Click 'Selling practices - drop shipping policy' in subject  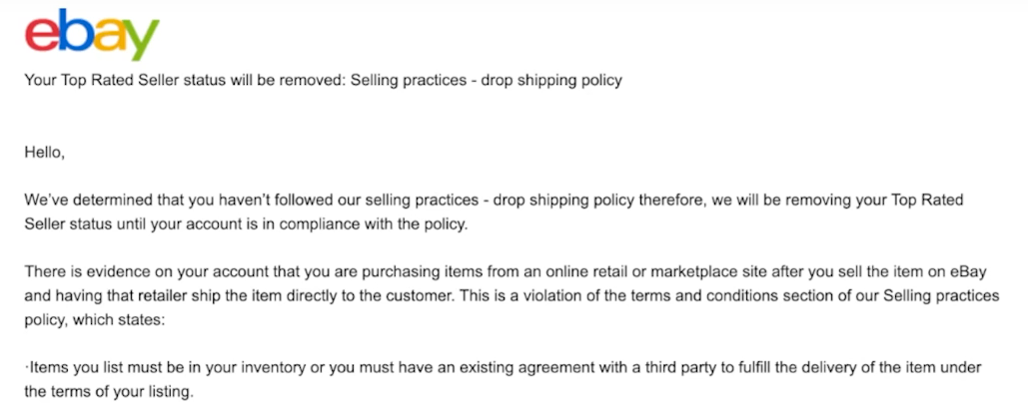click(x=484, y=80)
